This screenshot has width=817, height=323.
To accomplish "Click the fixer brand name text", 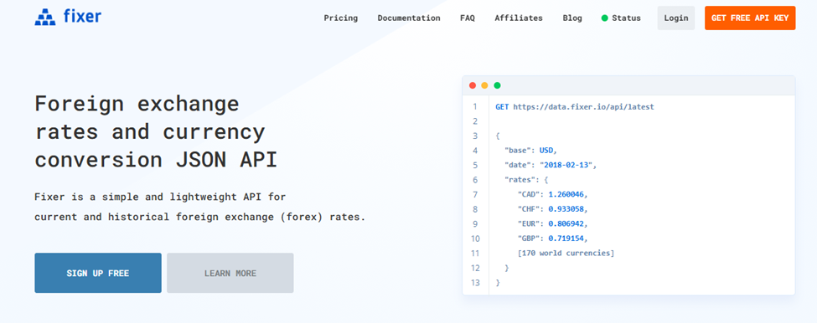I will 82,17.
